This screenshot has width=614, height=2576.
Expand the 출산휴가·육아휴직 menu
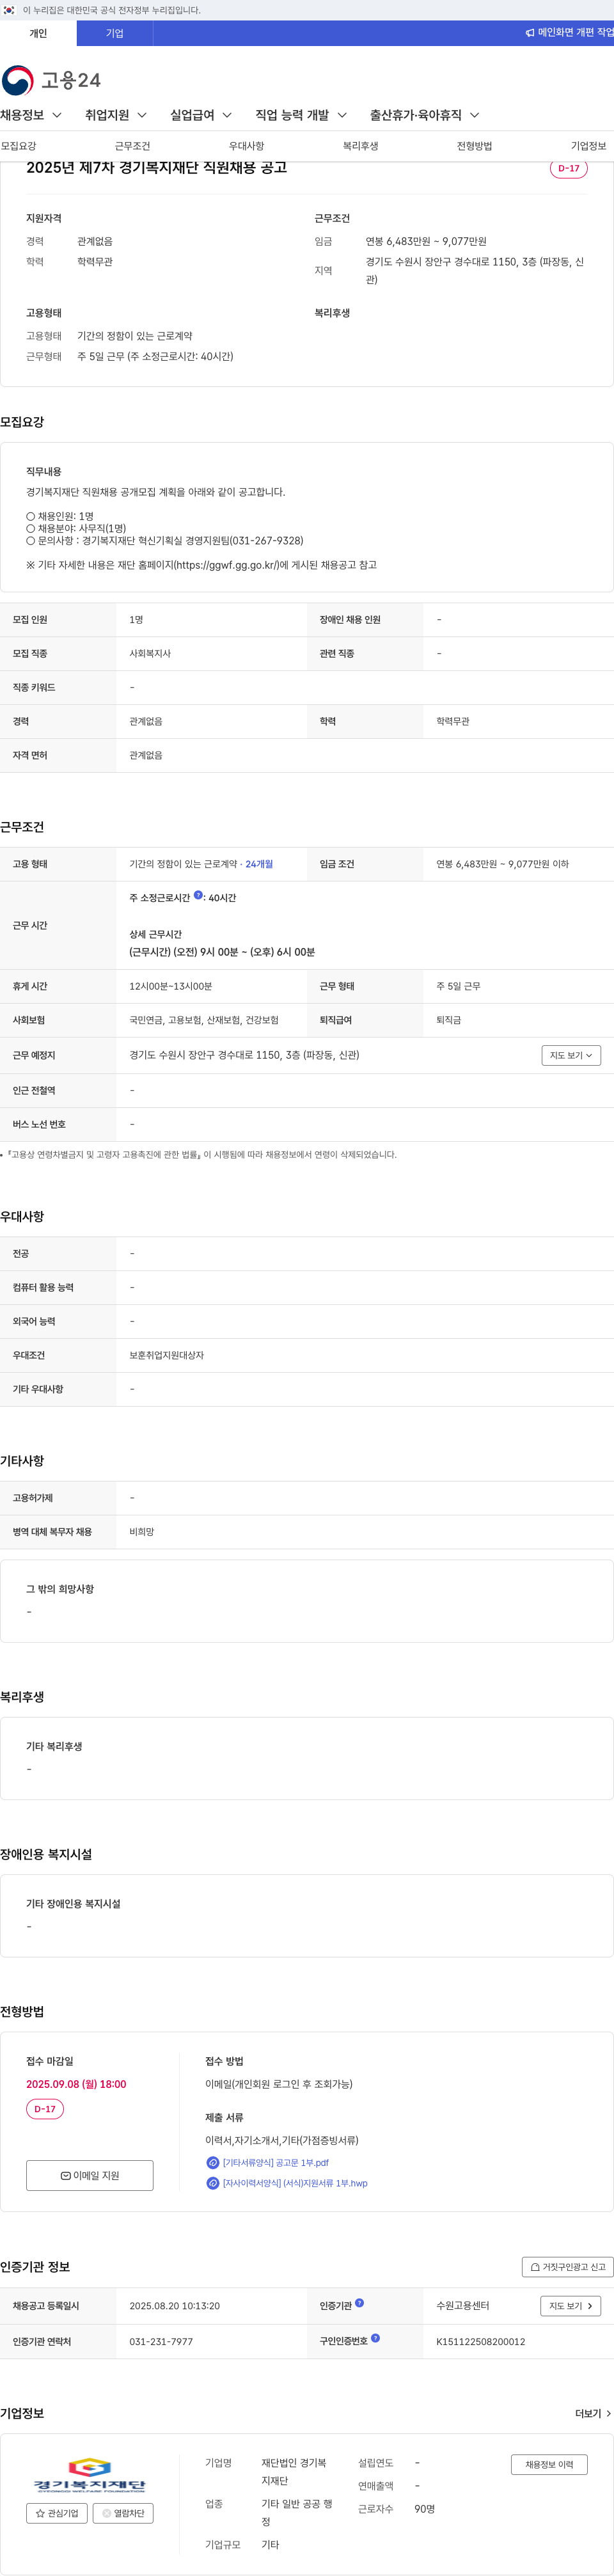pyautogui.click(x=425, y=115)
